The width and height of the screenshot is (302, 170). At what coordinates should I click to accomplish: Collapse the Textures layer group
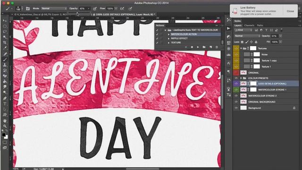pyautogui.click(x=241, y=48)
